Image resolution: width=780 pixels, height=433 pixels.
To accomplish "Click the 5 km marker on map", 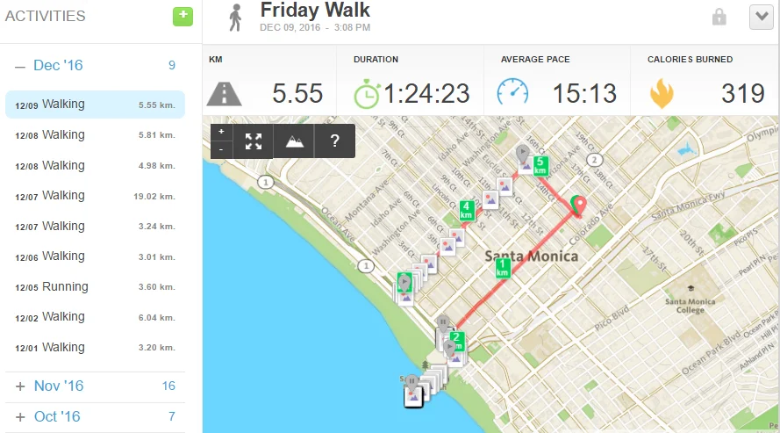I will (x=540, y=163).
